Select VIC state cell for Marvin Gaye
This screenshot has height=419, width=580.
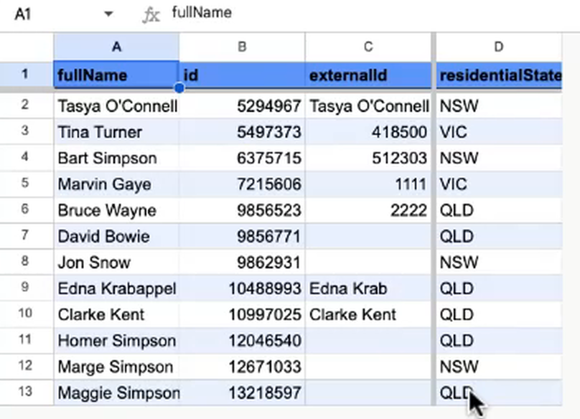[x=499, y=184]
